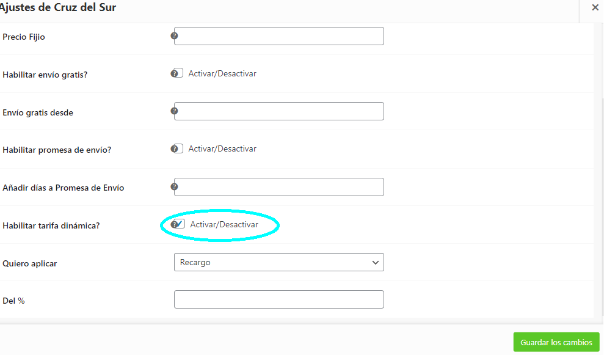Click the Del % input field
Screen dimensions: 604x355
pyautogui.click(x=278, y=299)
